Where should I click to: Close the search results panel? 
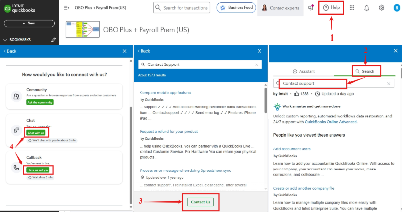click(260, 51)
